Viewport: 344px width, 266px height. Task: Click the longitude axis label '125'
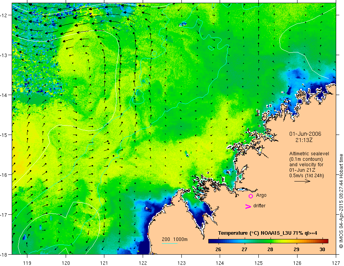[x=259, y=263]
